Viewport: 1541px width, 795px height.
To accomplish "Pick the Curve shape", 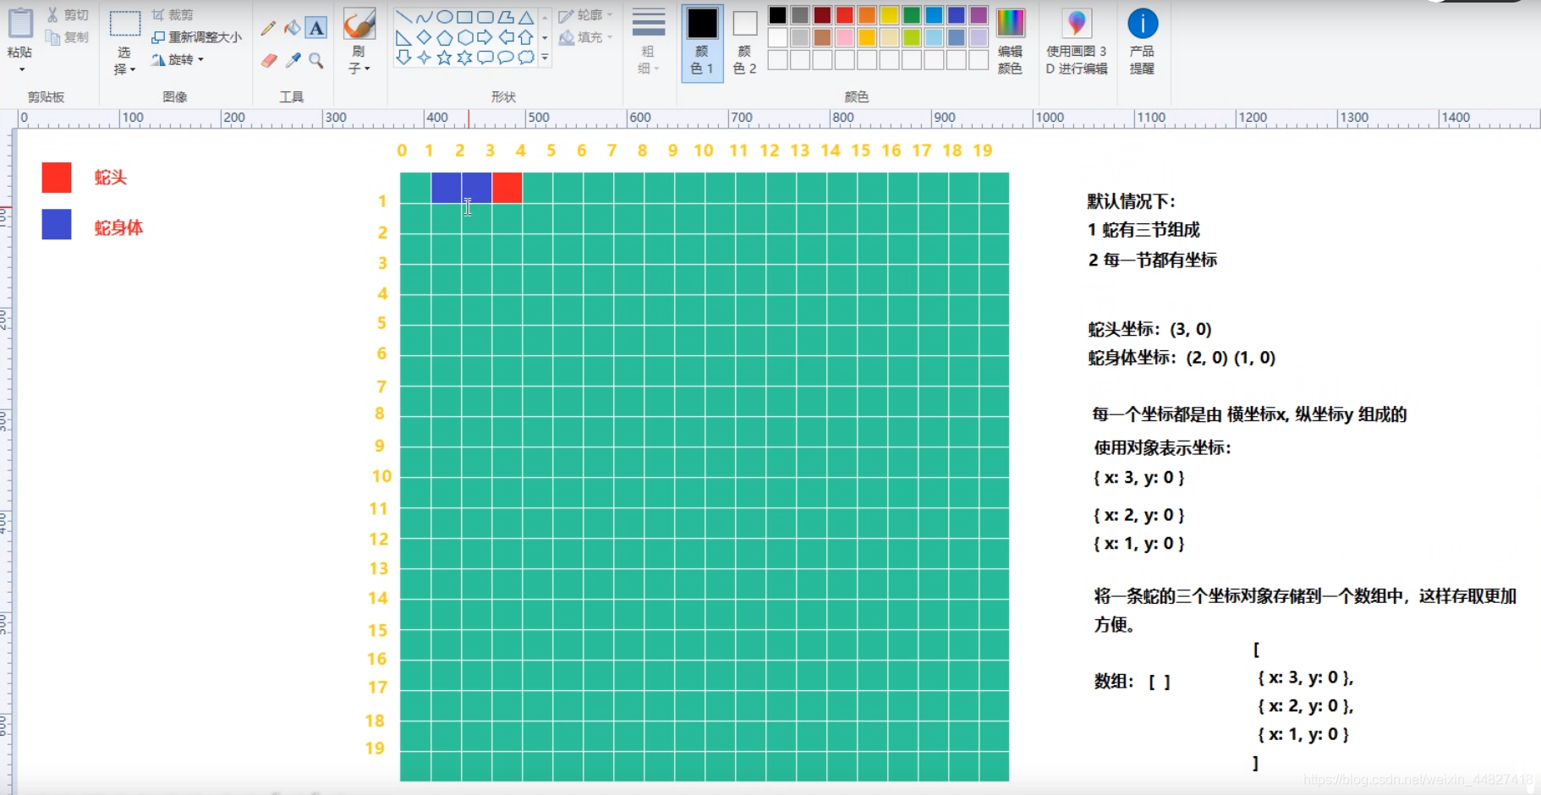I will [424, 17].
